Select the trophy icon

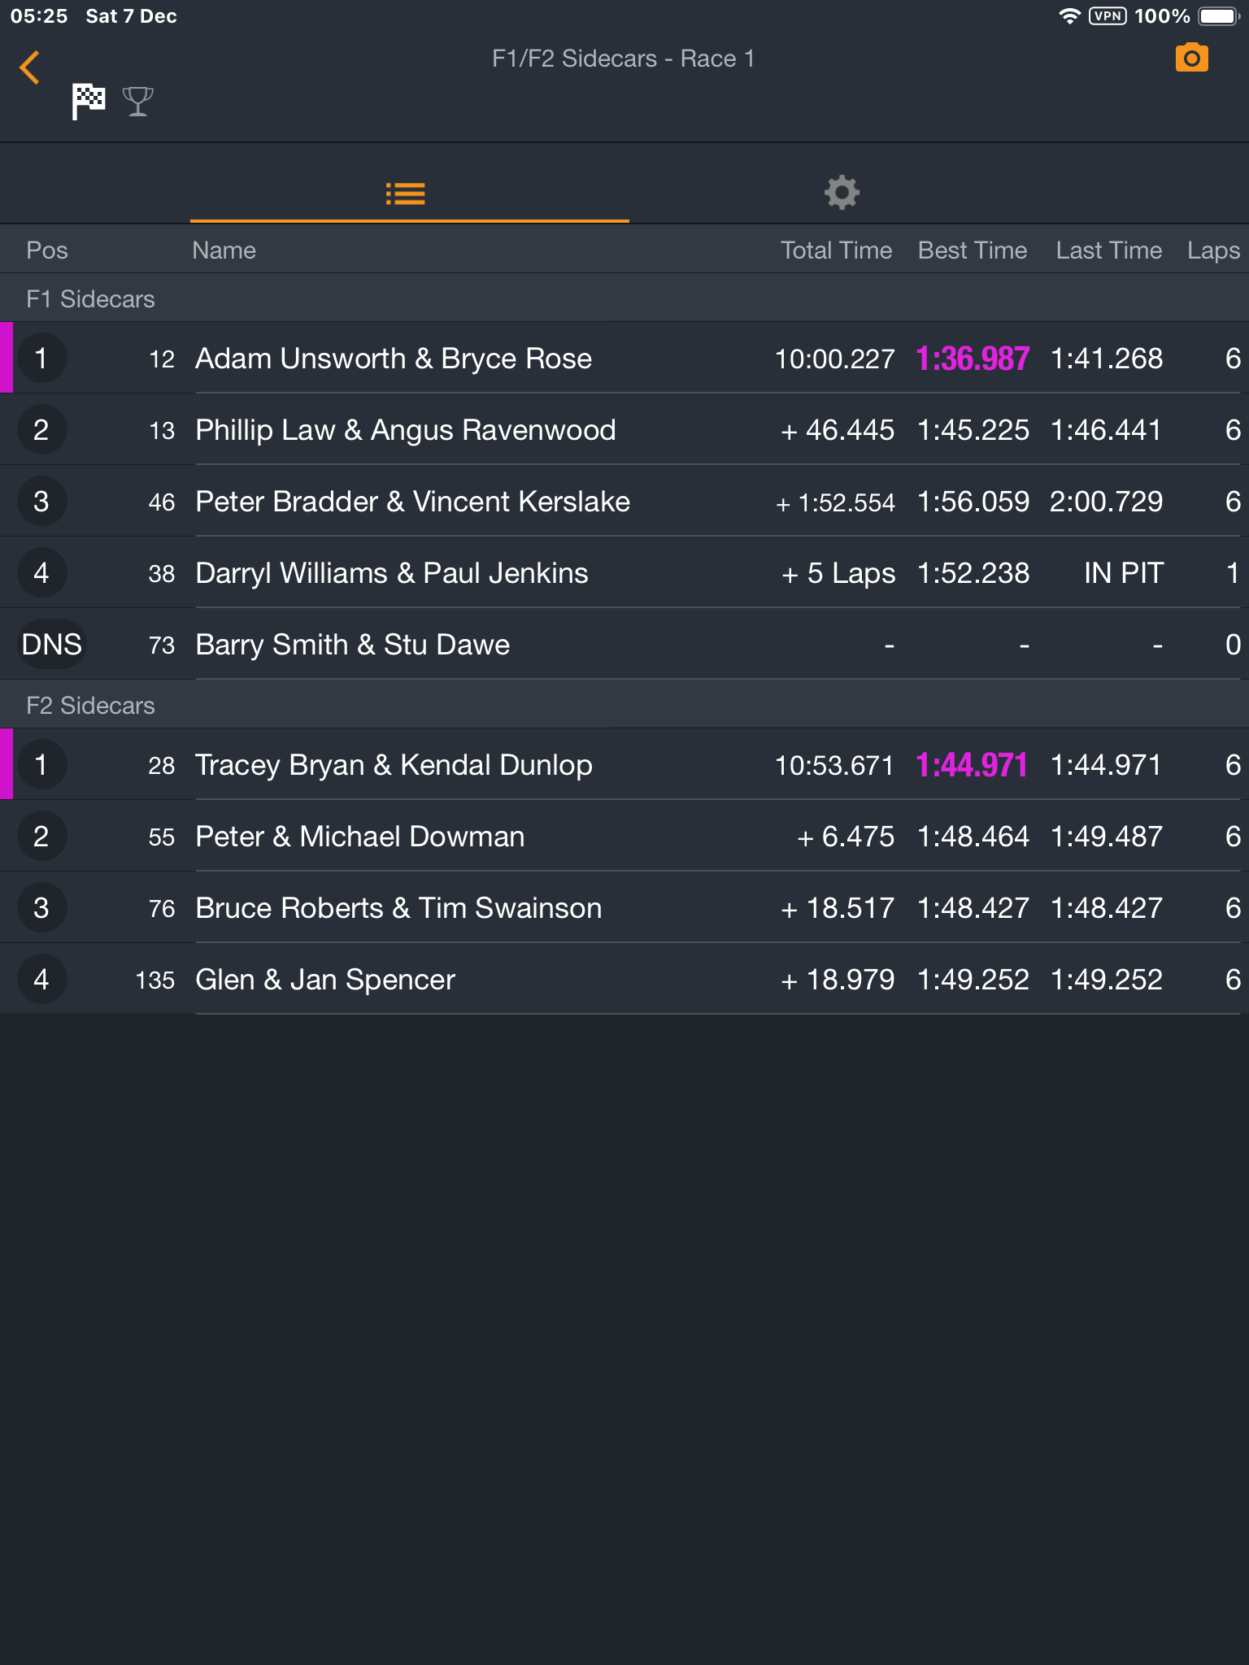pyautogui.click(x=138, y=102)
